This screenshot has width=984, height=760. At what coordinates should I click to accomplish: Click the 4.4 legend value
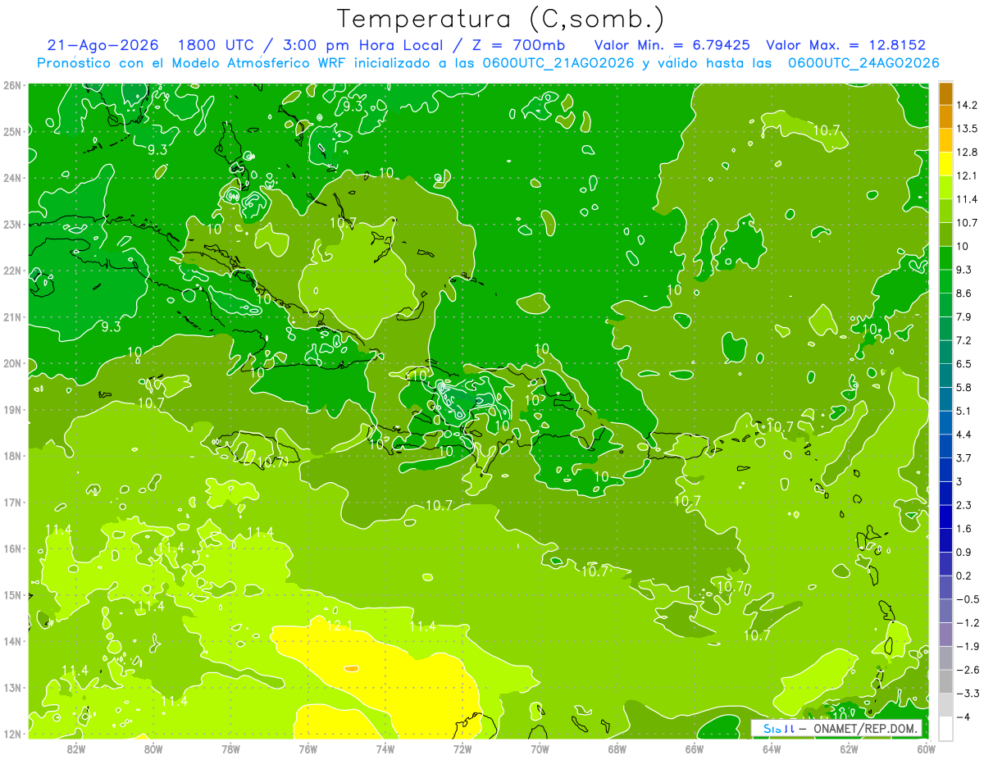963,435
